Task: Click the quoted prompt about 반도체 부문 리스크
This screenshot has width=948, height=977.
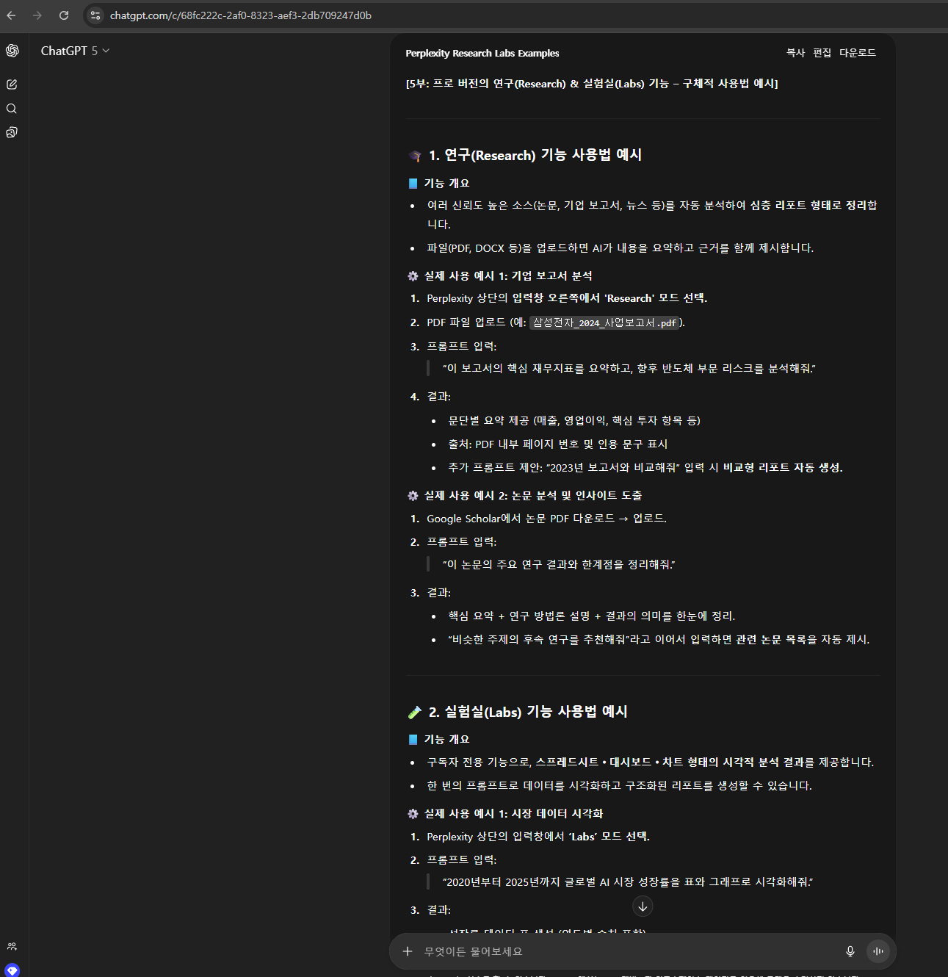Action: (629, 368)
